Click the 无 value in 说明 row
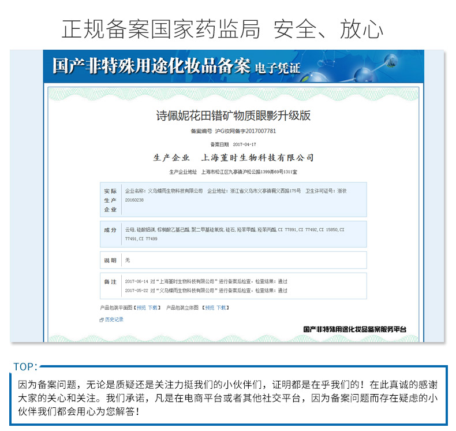This screenshot has height=431, width=456. [128, 260]
